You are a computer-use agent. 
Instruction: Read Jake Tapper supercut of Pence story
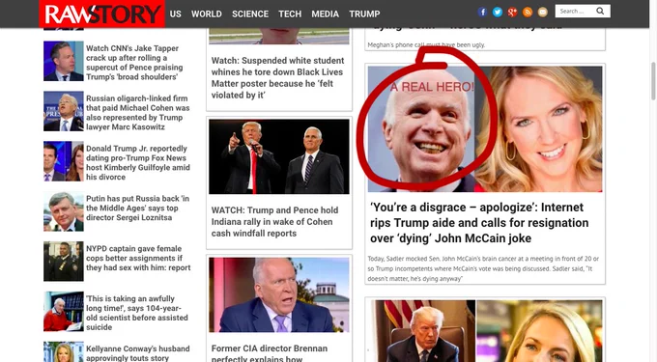pos(134,63)
